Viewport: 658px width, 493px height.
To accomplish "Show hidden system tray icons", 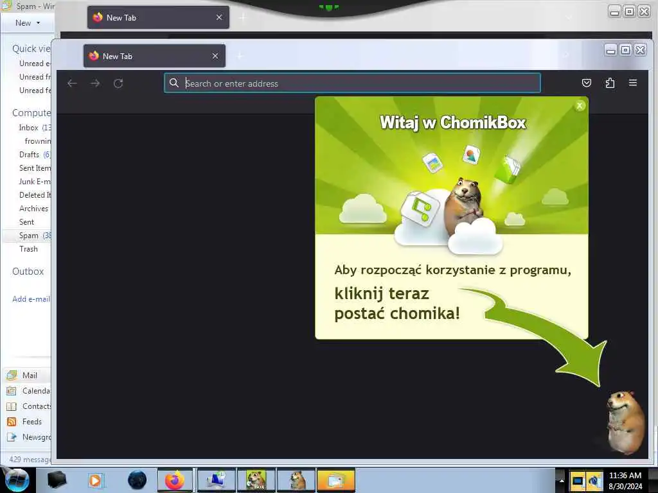I will click(561, 481).
